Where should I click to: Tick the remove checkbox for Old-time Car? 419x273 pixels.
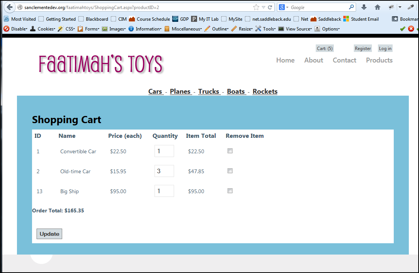coord(230,171)
